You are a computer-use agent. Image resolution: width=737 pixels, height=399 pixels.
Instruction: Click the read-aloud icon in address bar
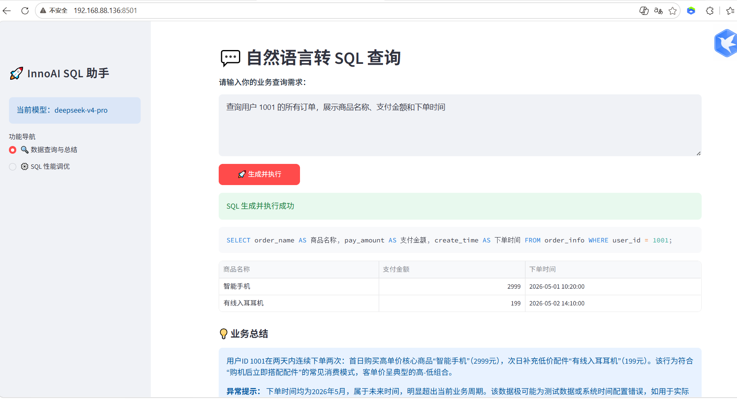(x=644, y=11)
